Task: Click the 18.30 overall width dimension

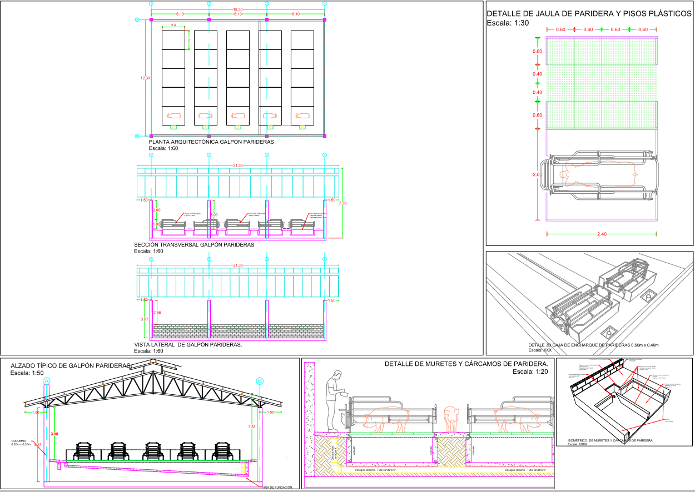Action: [237, 9]
